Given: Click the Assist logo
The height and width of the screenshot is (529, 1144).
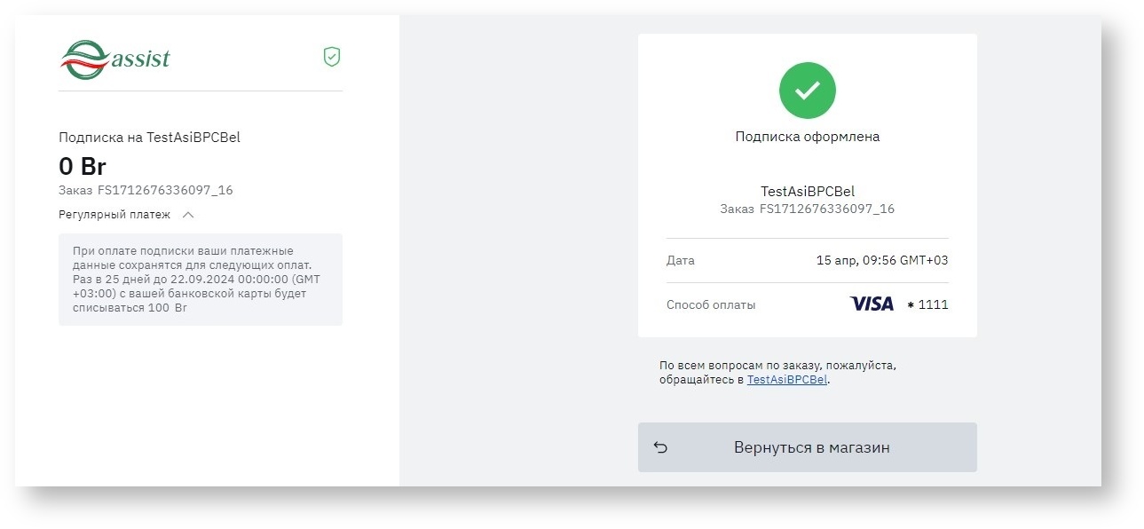Looking at the screenshot, I should pyautogui.click(x=115, y=59).
